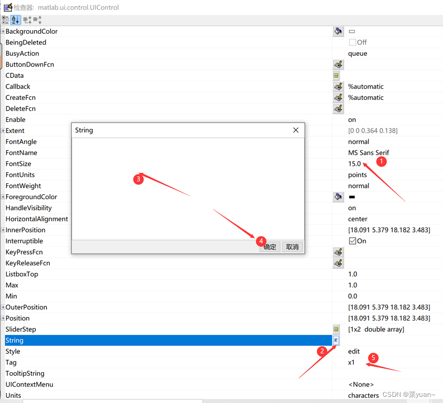Viewport: 443px width, 403px height.
Task: Edit the Tag x1 value
Action: click(x=351, y=363)
